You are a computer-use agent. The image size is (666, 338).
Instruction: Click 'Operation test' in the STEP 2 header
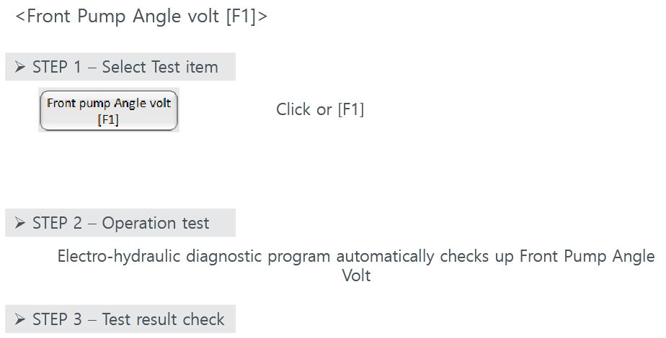(156, 223)
